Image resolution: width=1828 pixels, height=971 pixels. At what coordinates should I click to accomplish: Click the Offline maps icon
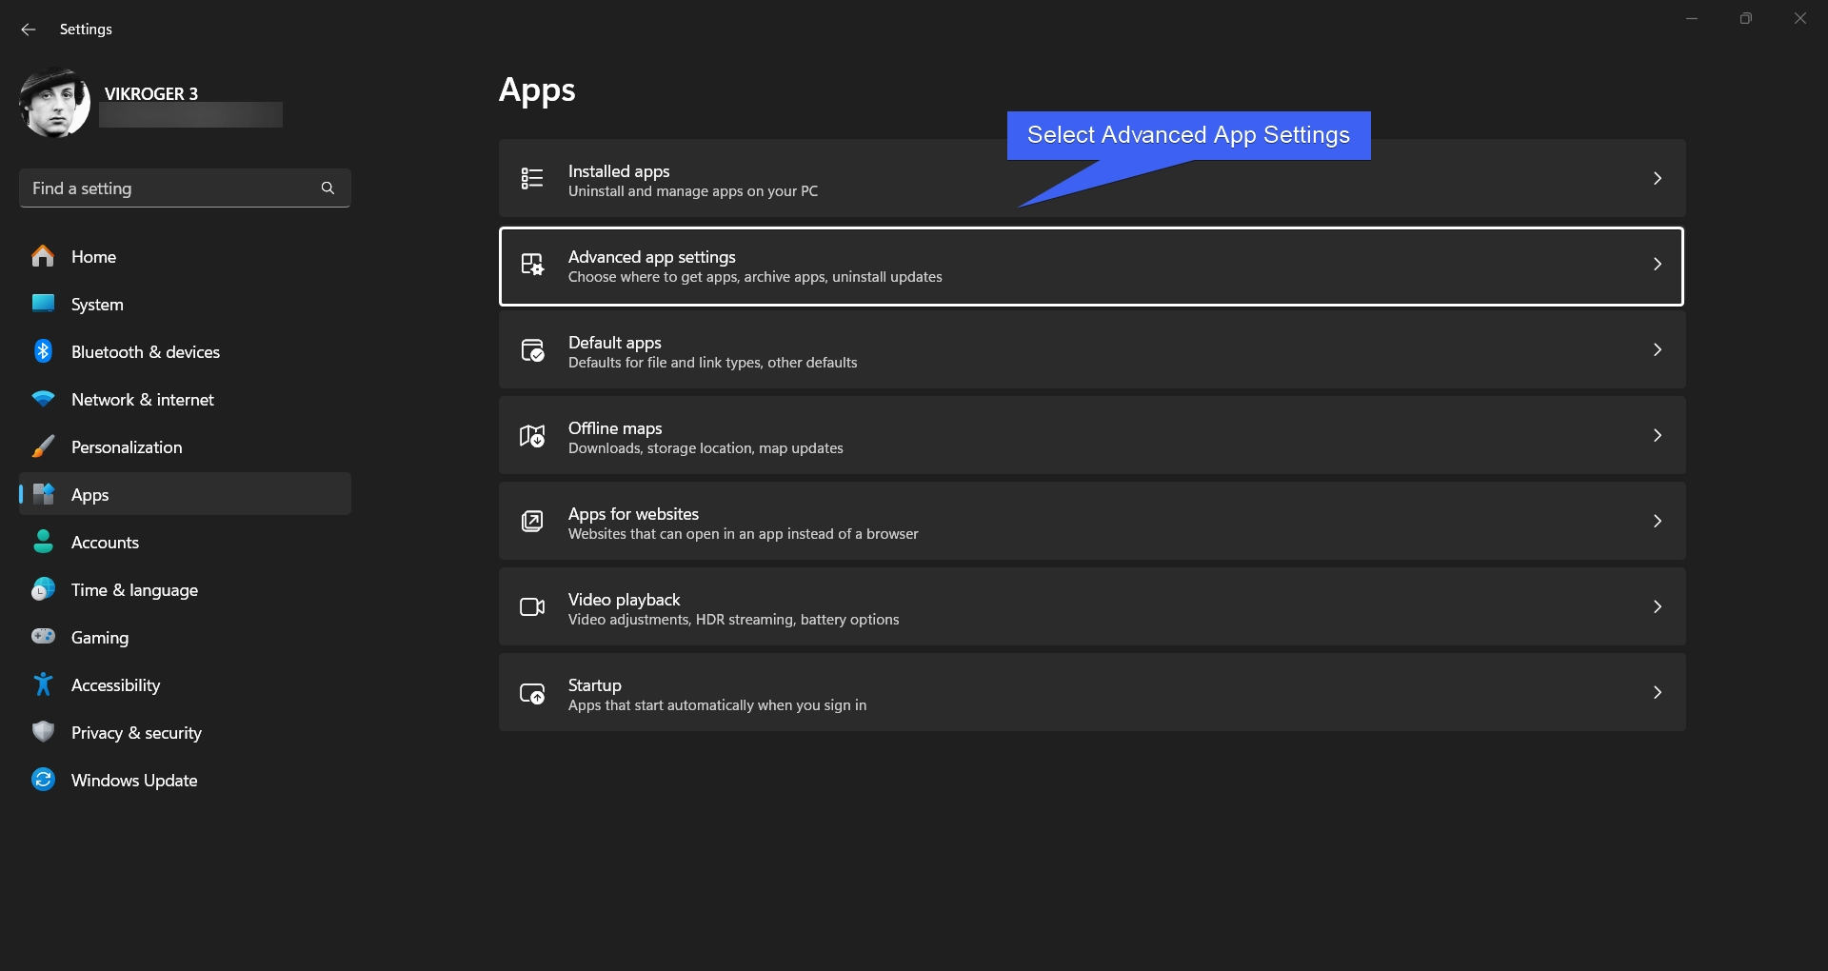click(x=532, y=436)
